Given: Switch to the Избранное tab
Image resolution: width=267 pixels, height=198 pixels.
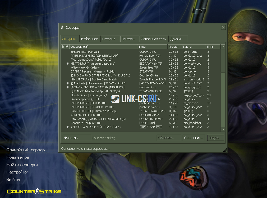Looking at the screenshot, I should (90, 39).
